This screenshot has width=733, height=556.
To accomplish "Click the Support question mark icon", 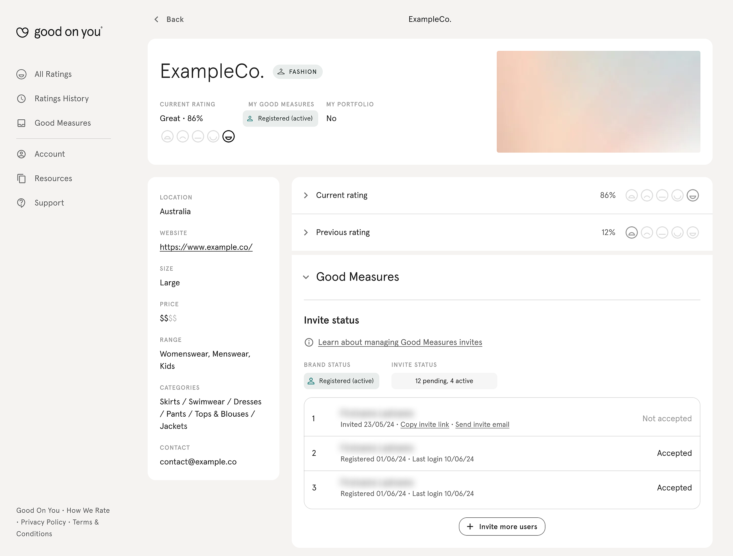I will point(21,203).
